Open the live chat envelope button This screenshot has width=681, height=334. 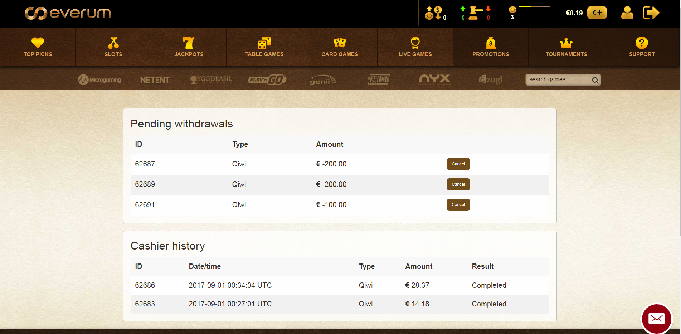tap(657, 319)
